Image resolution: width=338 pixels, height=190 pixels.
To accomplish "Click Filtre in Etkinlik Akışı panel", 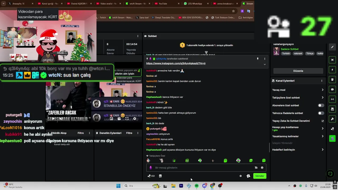I will pyautogui.click(x=81, y=133).
